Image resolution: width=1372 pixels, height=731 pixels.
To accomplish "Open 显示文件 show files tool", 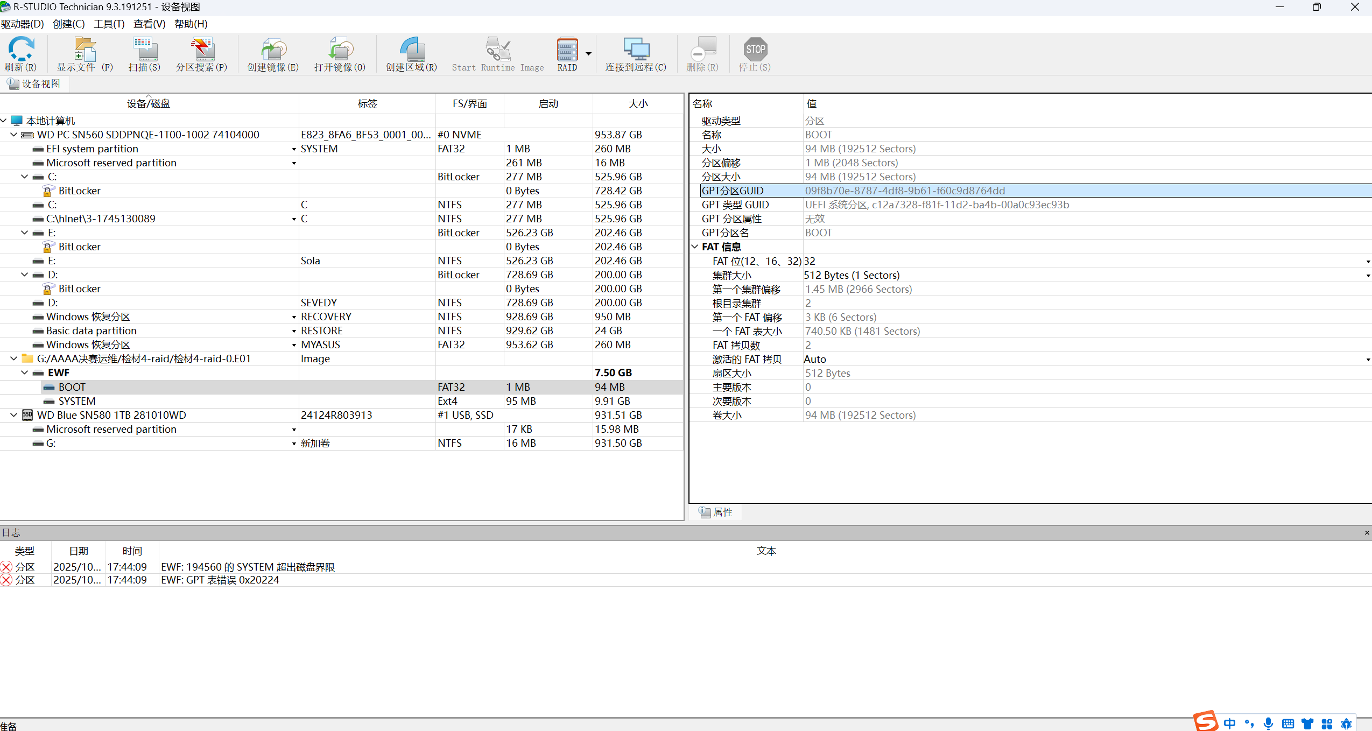I will [85, 50].
